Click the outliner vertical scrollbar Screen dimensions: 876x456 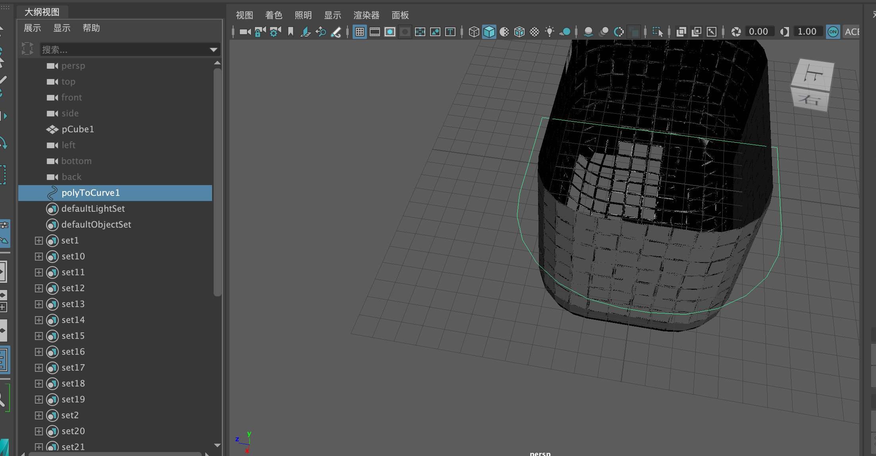[217, 183]
